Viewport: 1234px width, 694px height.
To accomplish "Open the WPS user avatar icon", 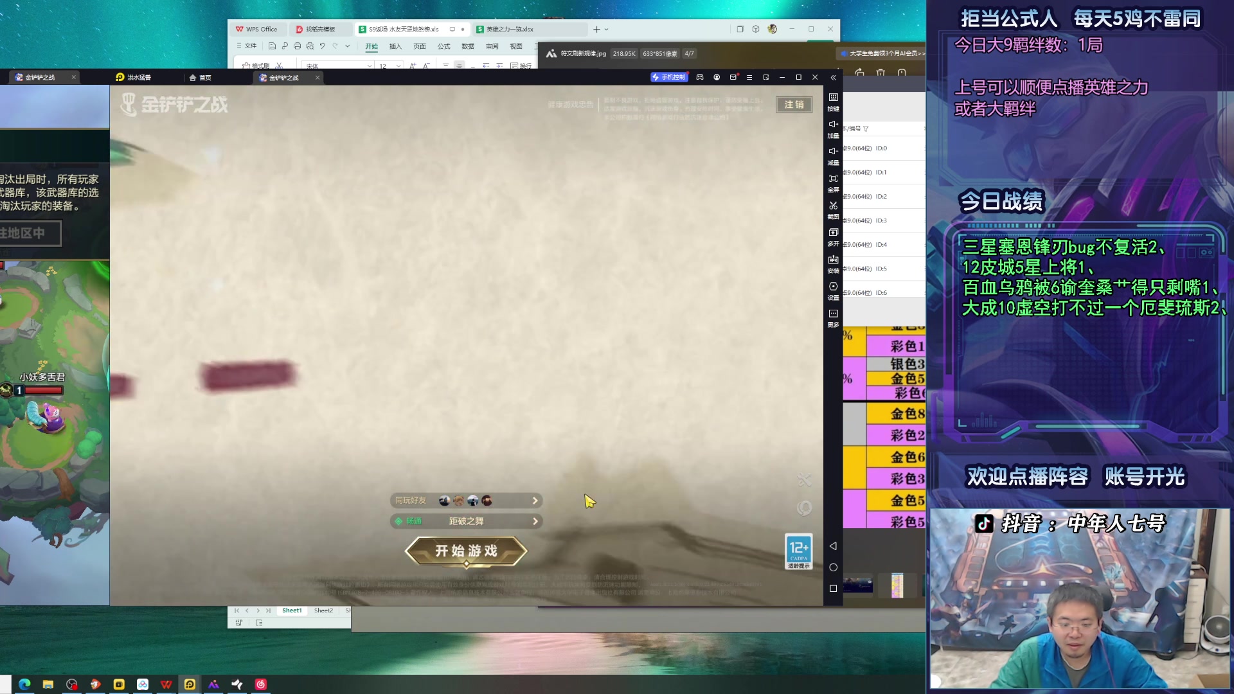I will pos(773,29).
